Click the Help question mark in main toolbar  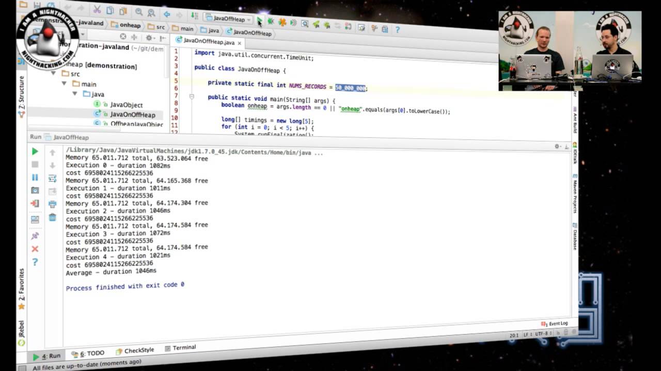coord(397,30)
